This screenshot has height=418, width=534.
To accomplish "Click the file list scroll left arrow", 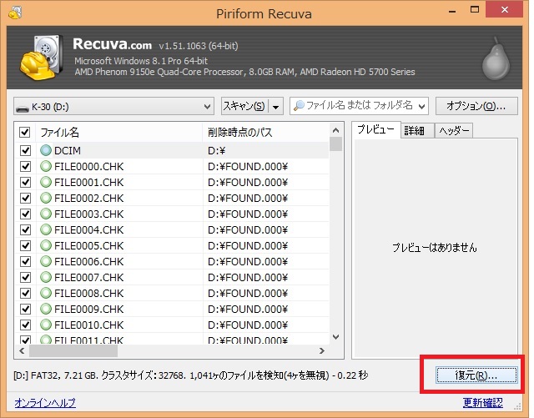I will pyautogui.click(x=23, y=350).
